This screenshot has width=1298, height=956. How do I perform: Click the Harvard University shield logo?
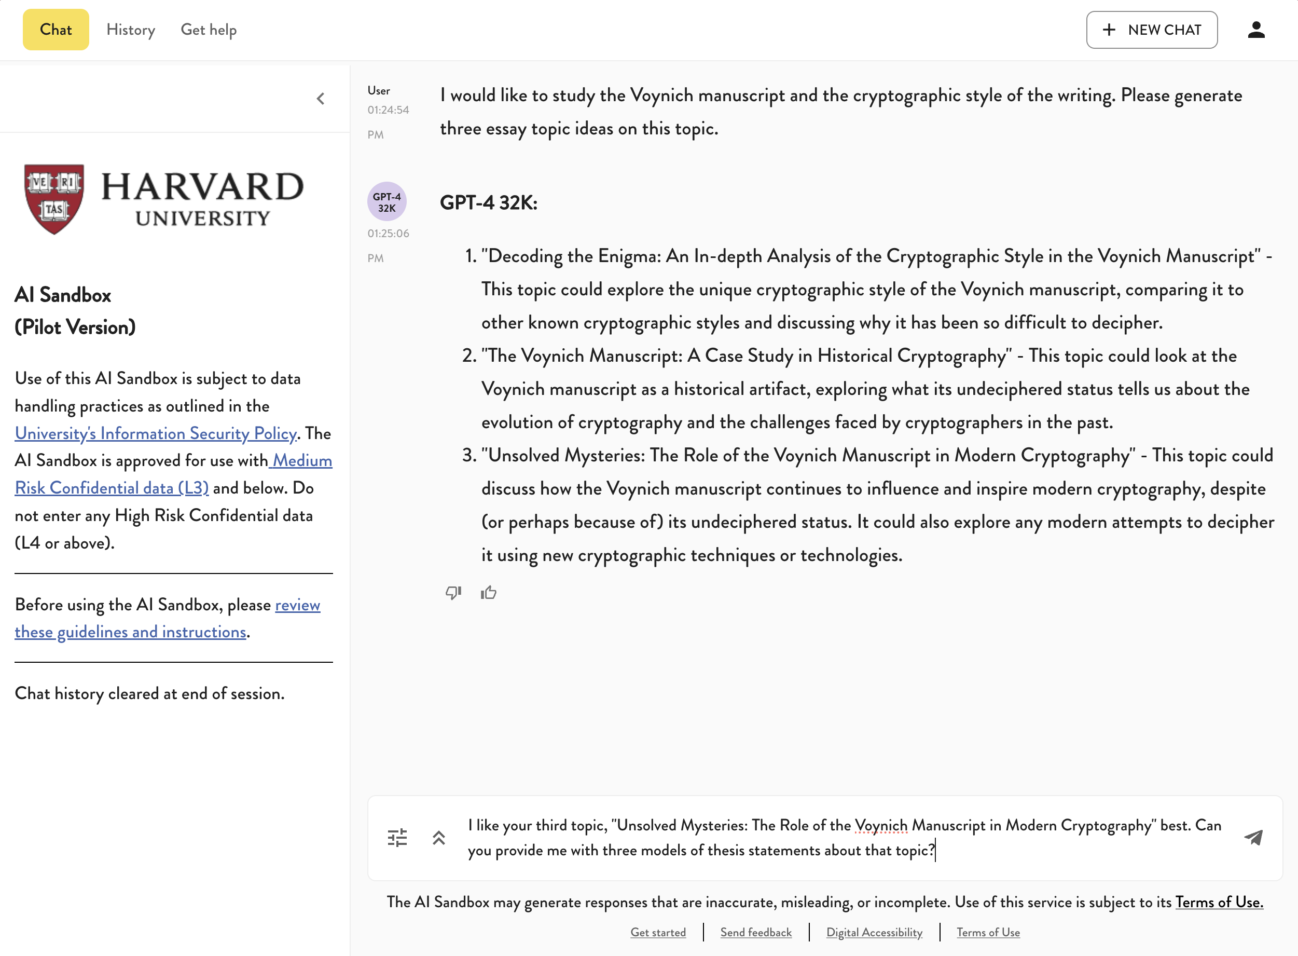click(x=54, y=198)
